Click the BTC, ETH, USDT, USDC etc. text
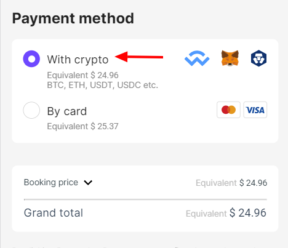The height and width of the screenshot is (248, 288). [103, 85]
